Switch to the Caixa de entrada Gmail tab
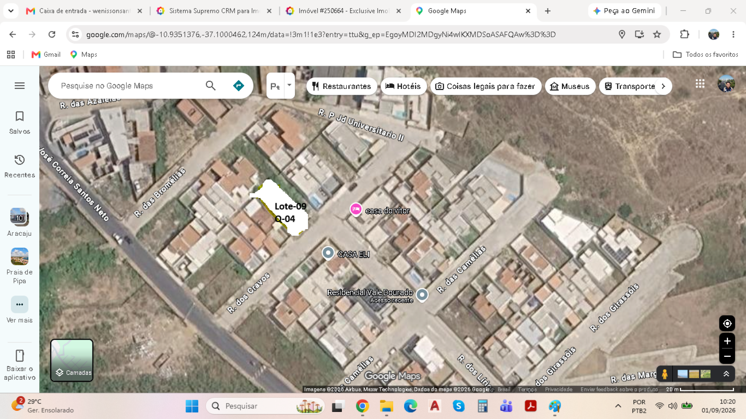 tap(84, 11)
